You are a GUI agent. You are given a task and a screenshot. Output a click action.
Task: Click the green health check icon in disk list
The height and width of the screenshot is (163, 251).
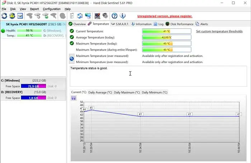(3, 30)
